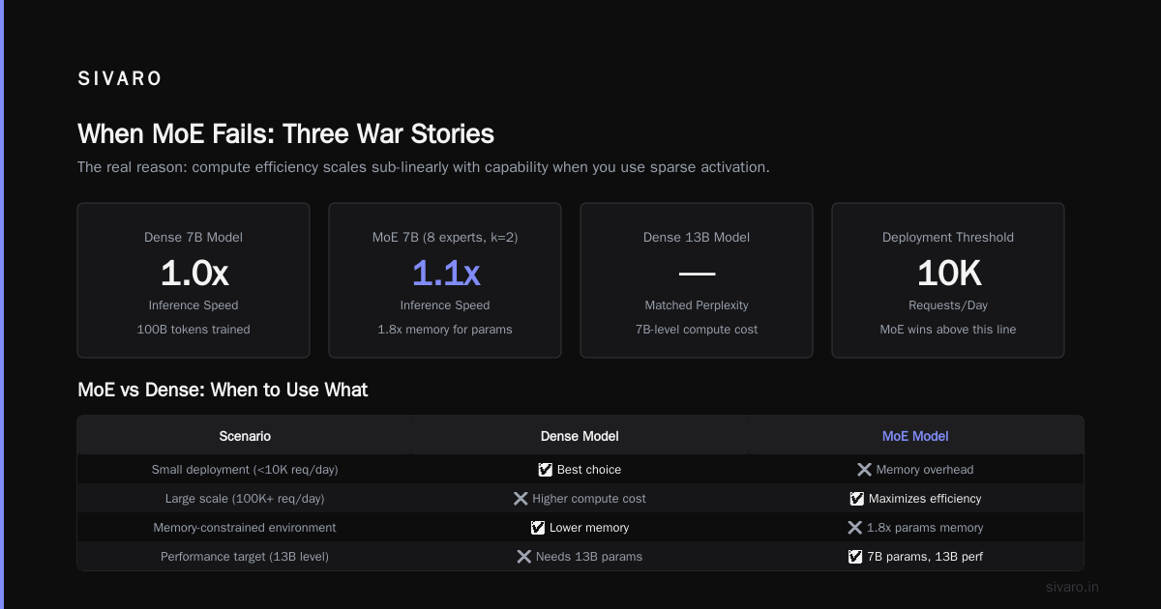Click the X icon beside 'Needs 13B params'
1161x609 pixels.
coord(523,557)
